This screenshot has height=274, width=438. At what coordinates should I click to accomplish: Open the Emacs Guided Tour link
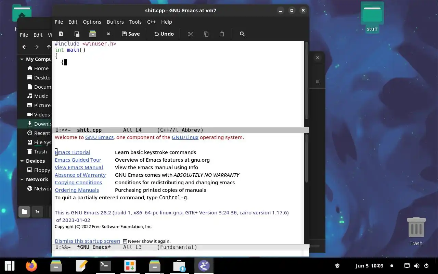click(78, 160)
